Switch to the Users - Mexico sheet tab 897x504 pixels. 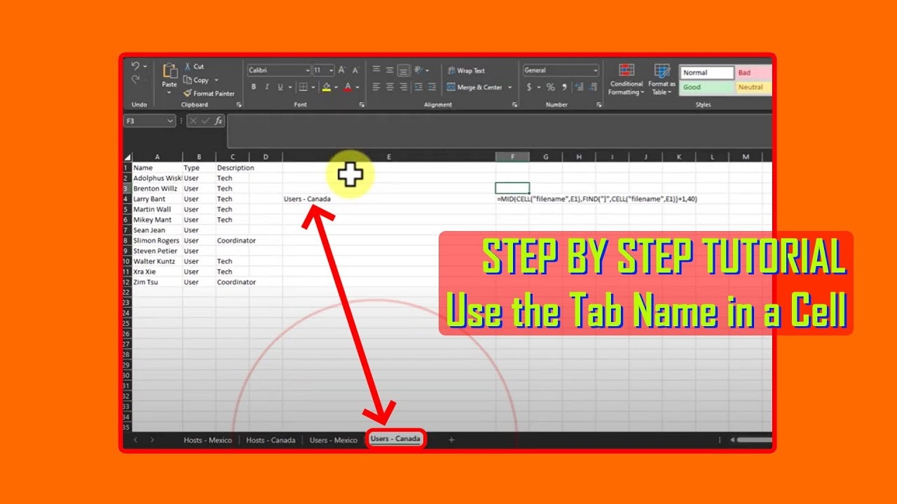tap(333, 440)
